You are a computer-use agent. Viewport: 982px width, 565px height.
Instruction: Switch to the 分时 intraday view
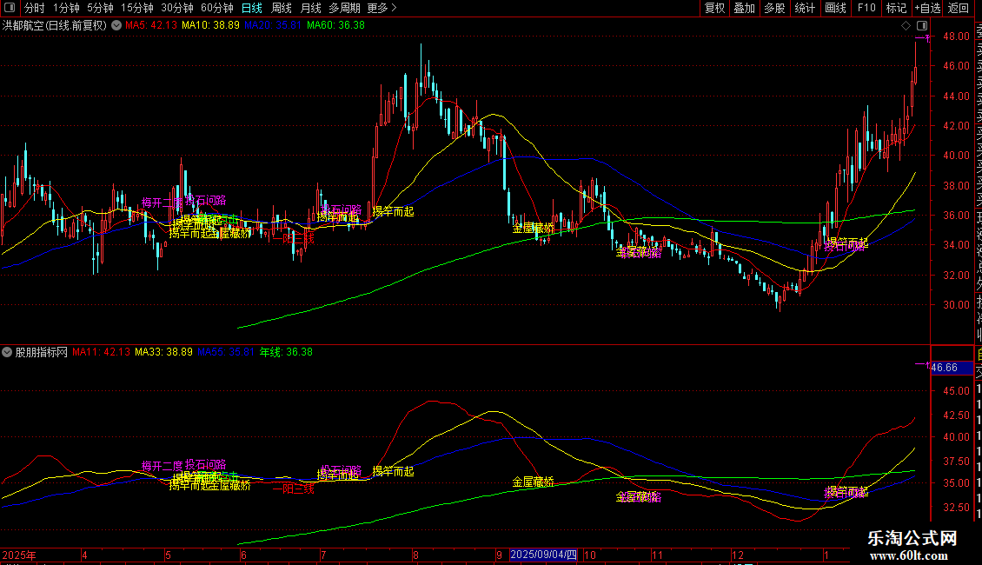34,8
